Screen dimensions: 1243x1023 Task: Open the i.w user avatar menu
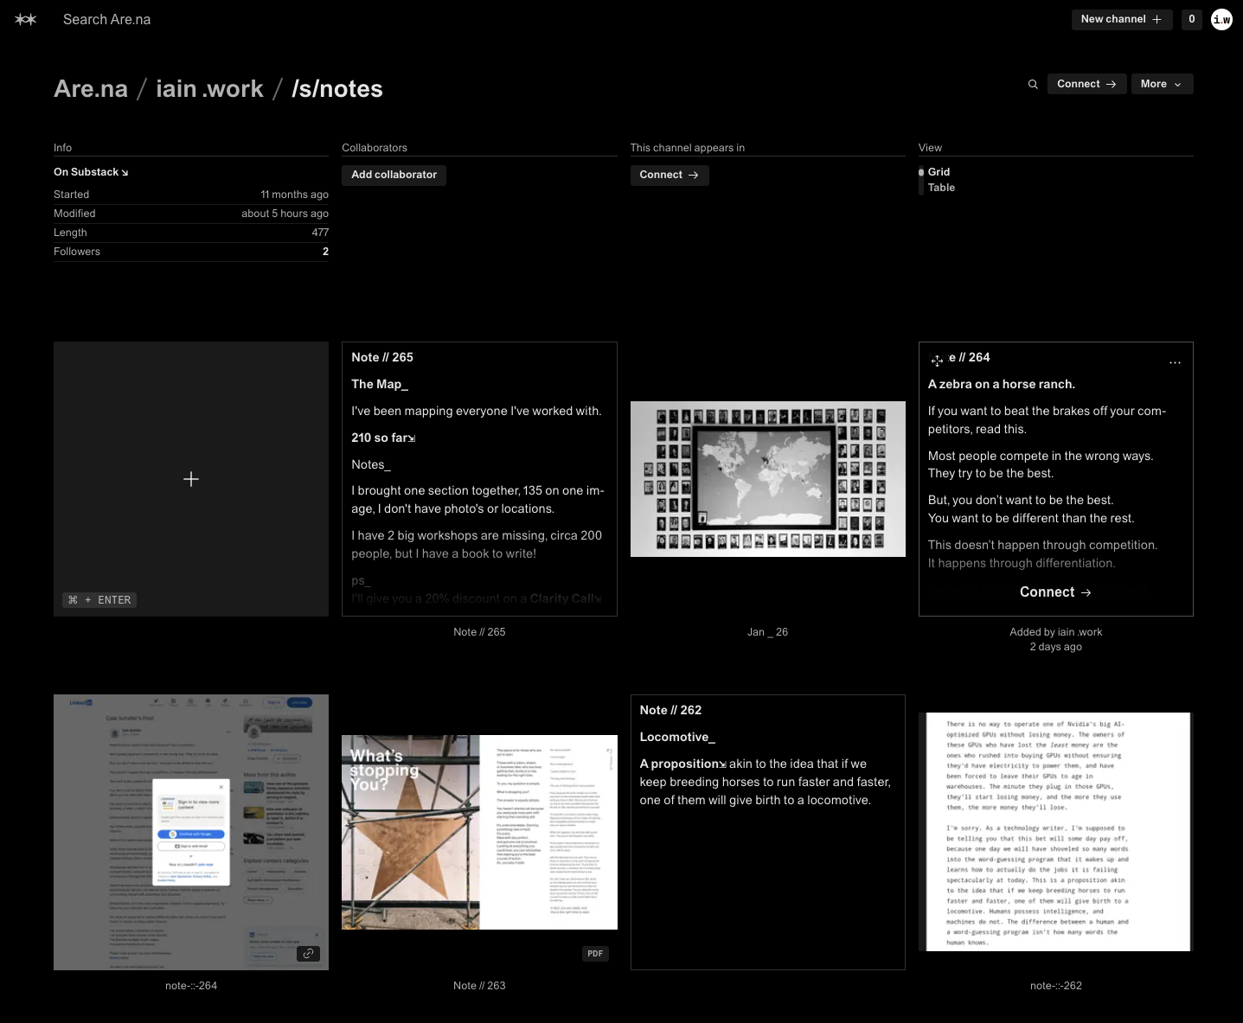click(x=1221, y=19)
